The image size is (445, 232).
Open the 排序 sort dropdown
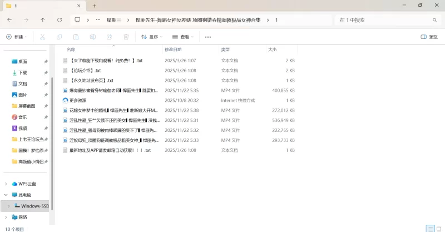[151, 37]
